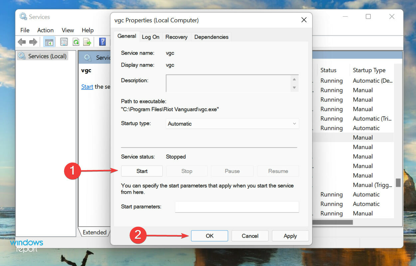Click the vgc.exe executable path text

coord(170,109)
